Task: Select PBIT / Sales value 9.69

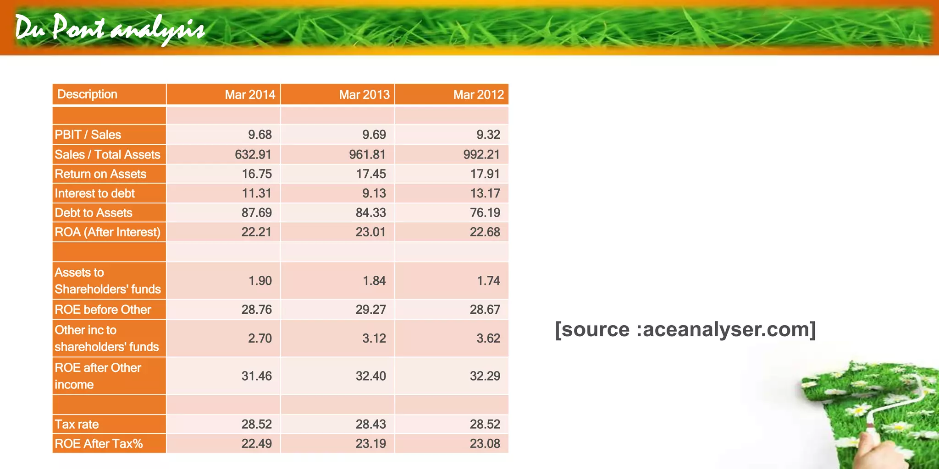Action: click(x=374, y=135)
